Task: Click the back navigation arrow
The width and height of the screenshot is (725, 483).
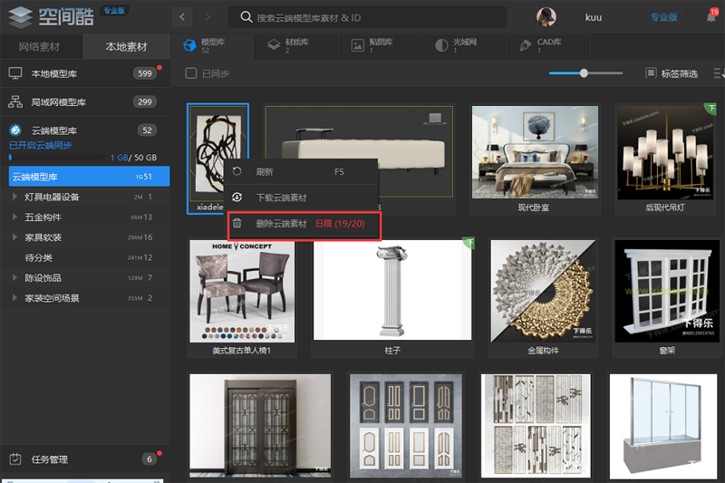Action: click(x=183, y=17)
